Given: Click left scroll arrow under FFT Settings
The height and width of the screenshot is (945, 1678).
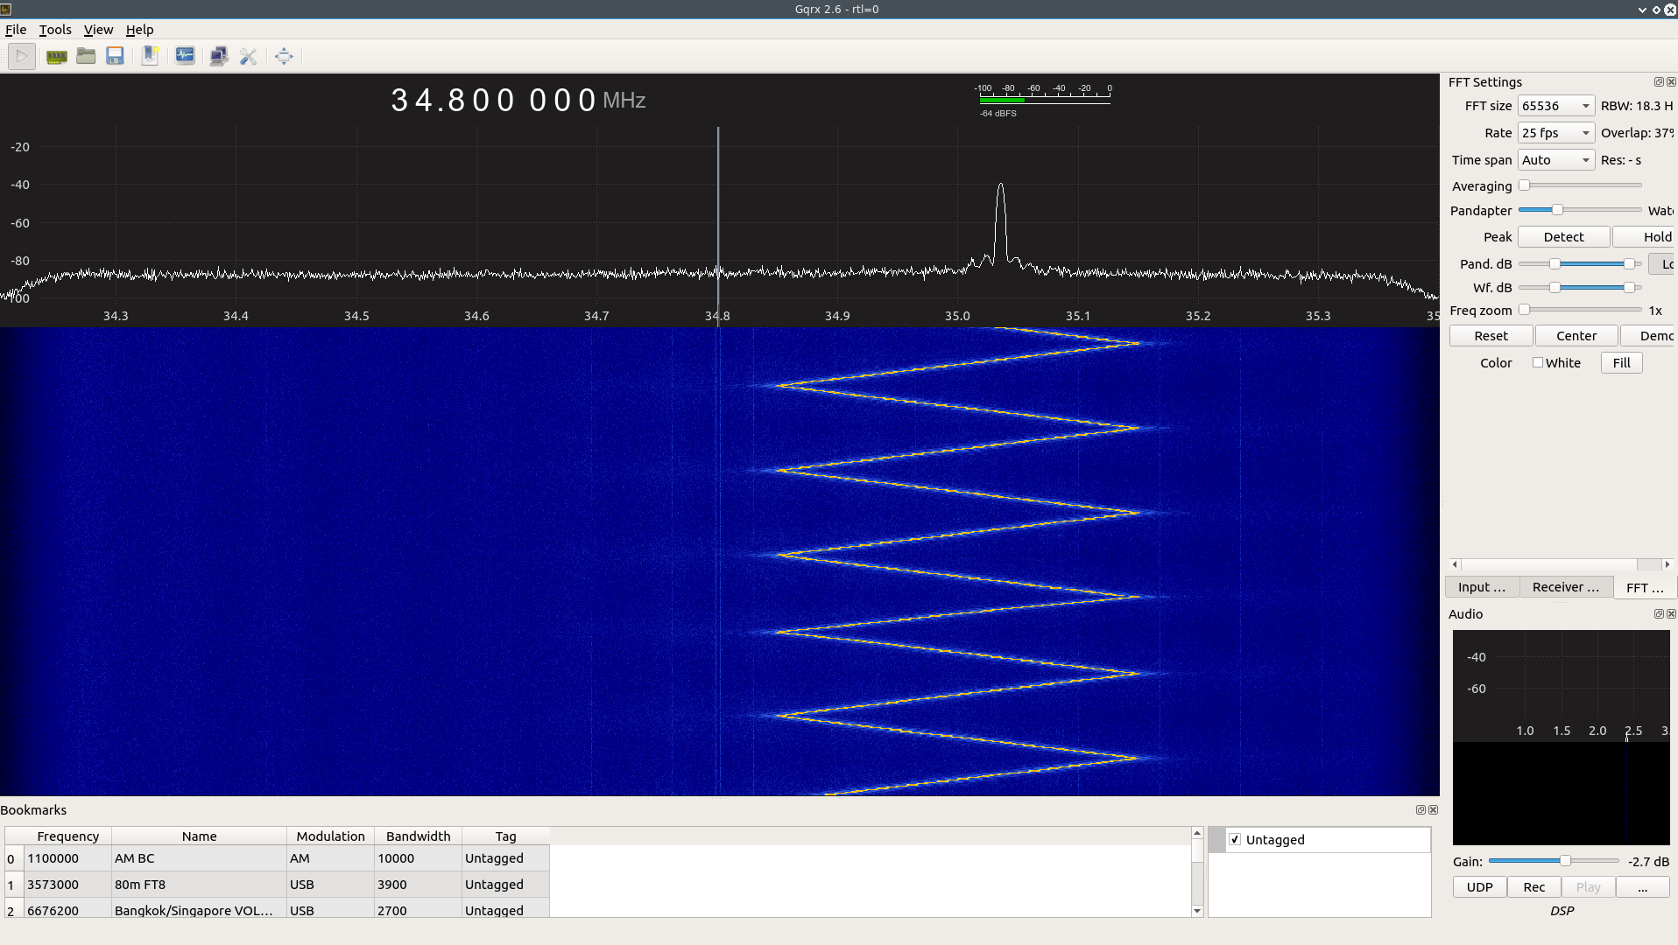Looking at the screenshot, I should coord(1455,565).
